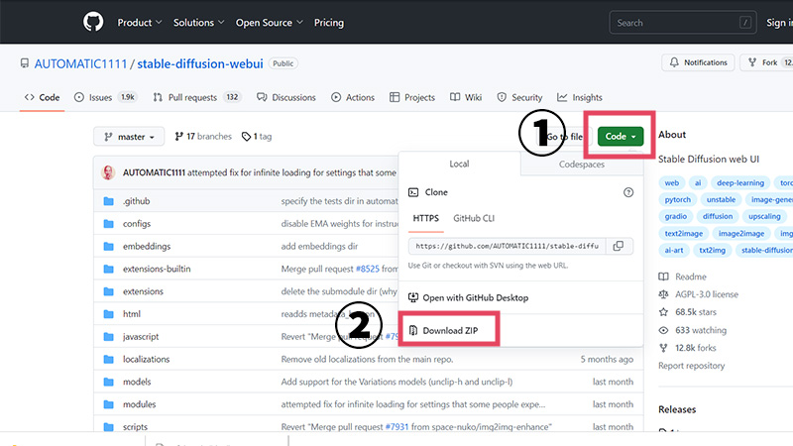Viewport: 793px width, 446px height.
Task: Open the localizations folder
Action: coord(146,359)
